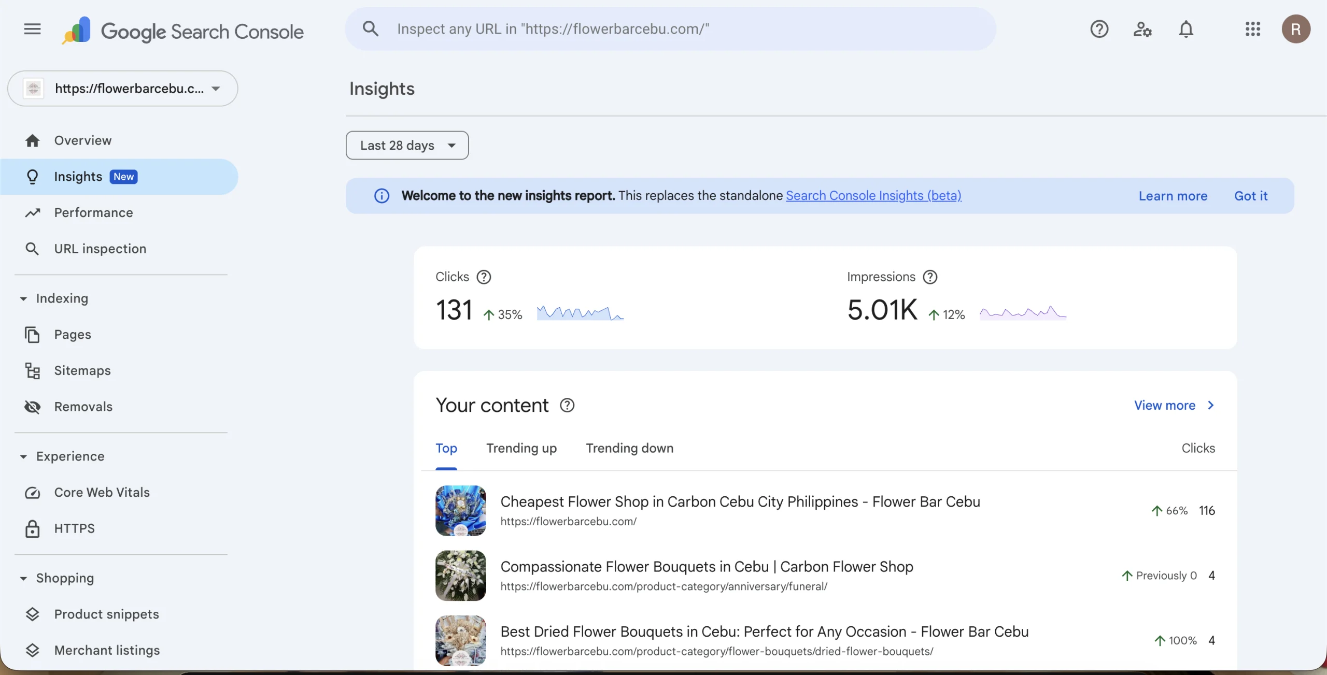Click Got it on the welcome banner
Screen dimensions: 1327x675
[1250, 196]
